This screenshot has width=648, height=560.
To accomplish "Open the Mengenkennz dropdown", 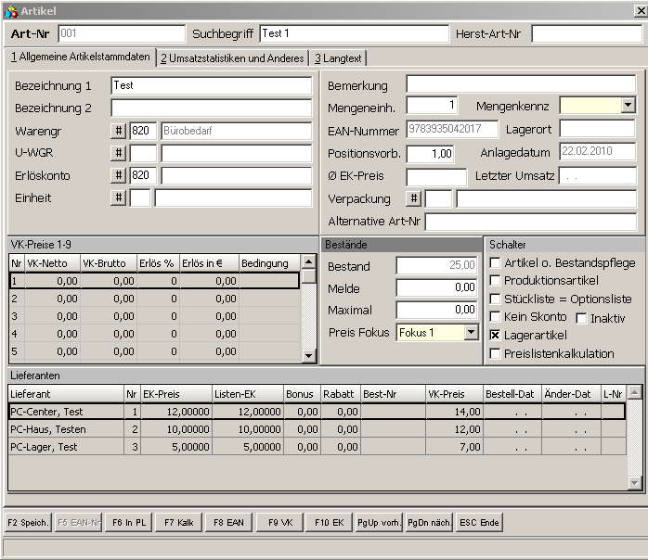I will [629, 106].
